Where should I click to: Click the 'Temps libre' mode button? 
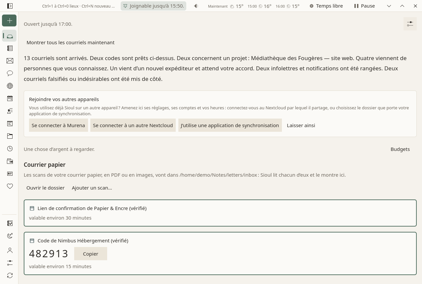tap(326, 6)
